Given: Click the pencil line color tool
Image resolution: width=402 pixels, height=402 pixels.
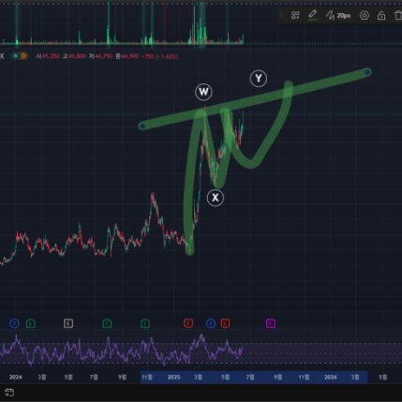Looking at the screenshot, I should click(x=312, y=15).
